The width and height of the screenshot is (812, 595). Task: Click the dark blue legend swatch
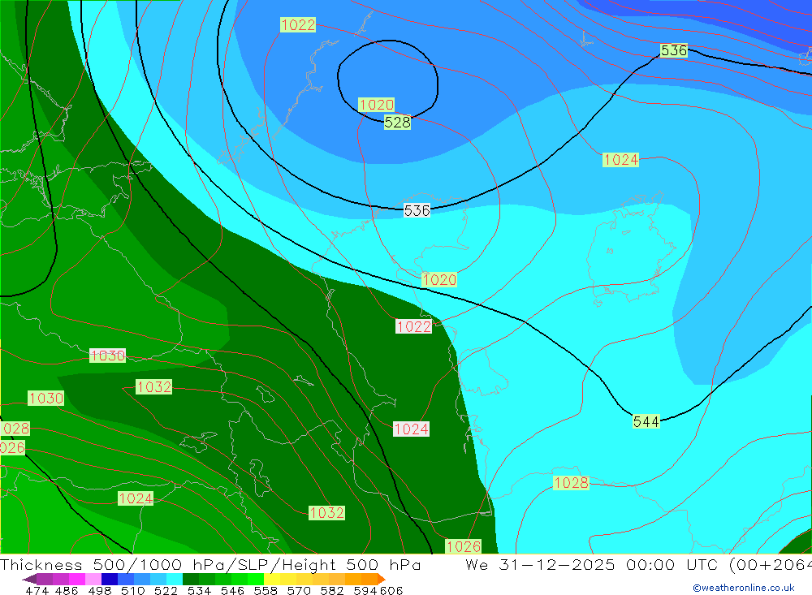pos(110,579)
